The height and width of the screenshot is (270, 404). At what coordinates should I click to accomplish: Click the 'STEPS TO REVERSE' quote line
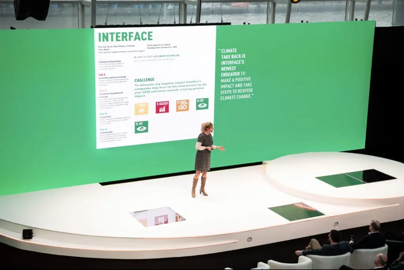(237, 91)
